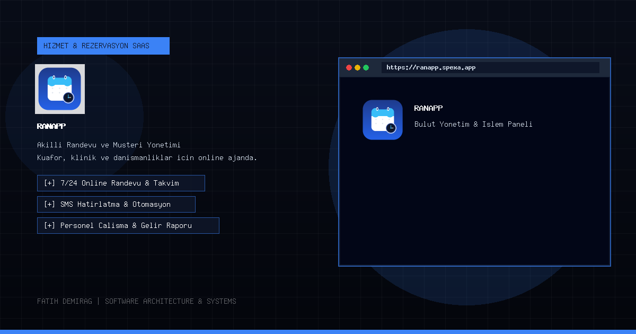Click the FATIH DEMIRAG footer credit
Viewport: 636px width, 334px height.
pyautogui.click(x=137, y=301)
